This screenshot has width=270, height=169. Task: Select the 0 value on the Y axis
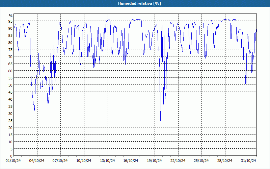click(11, 156)
